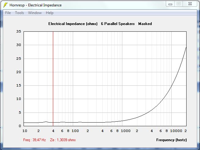The image size is (200, 150).
Task: Open the Tools menu
Action: click(x=19, y=13)
